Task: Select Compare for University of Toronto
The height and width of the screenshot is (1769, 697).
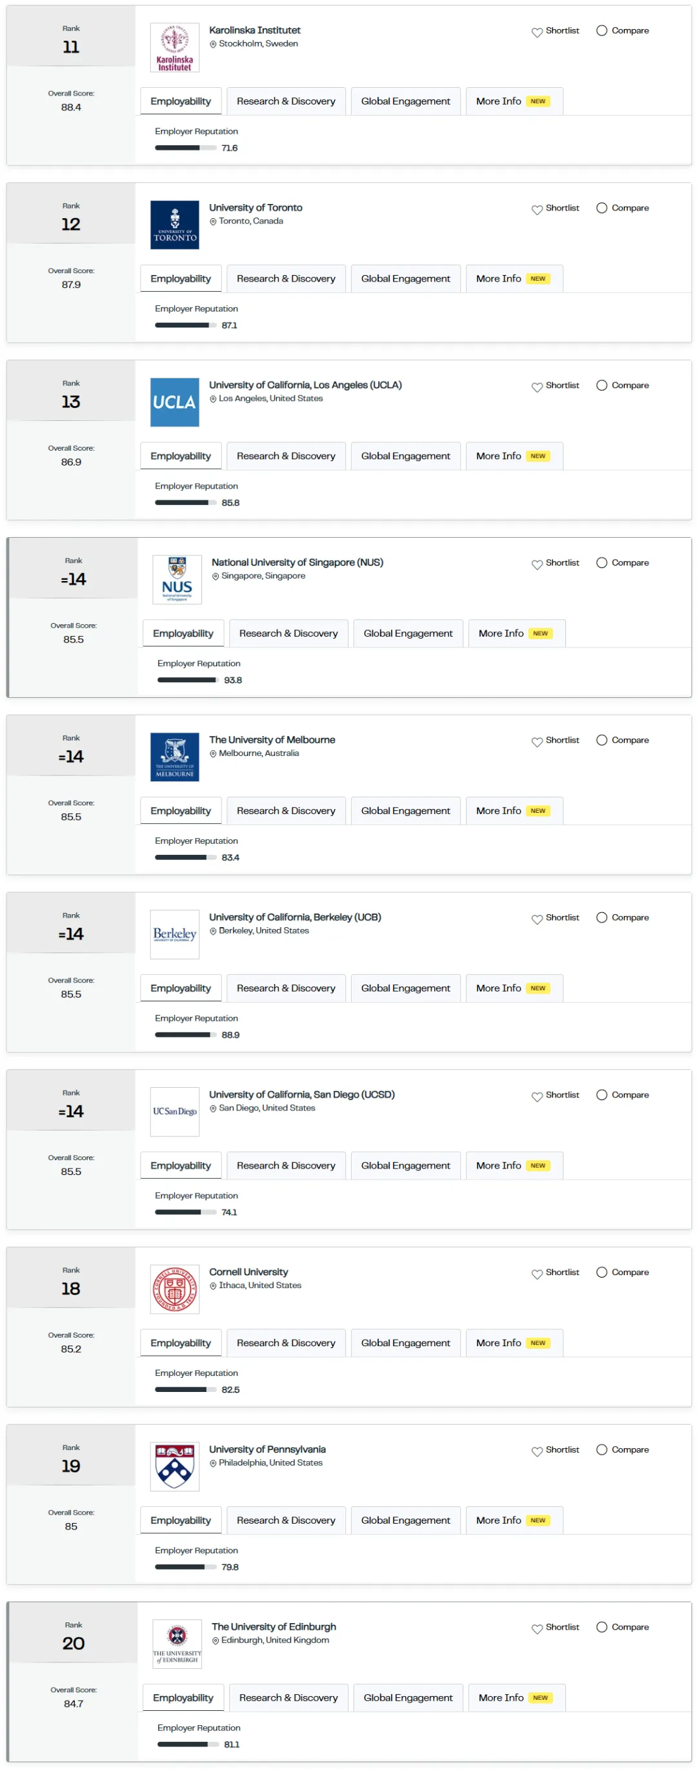Action: click(x=601, y=207)
